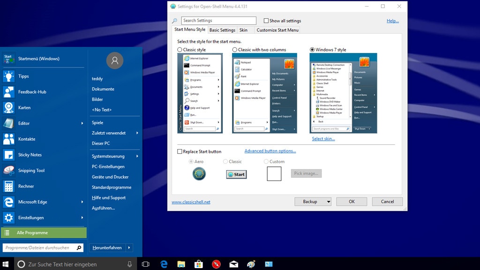The width and height of the screenshot is (480, 270).
Task: Expand the Backup dropdown
Action: [x=313, y=202]
